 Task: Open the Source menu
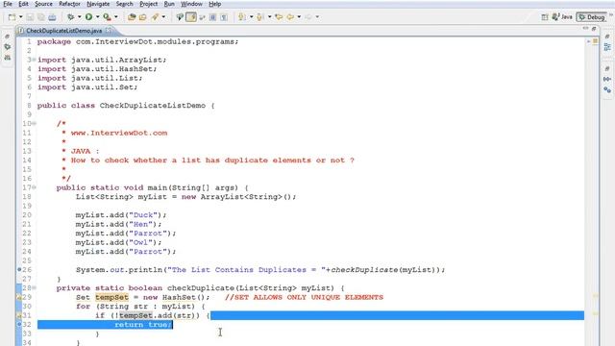tap(43, 4)
